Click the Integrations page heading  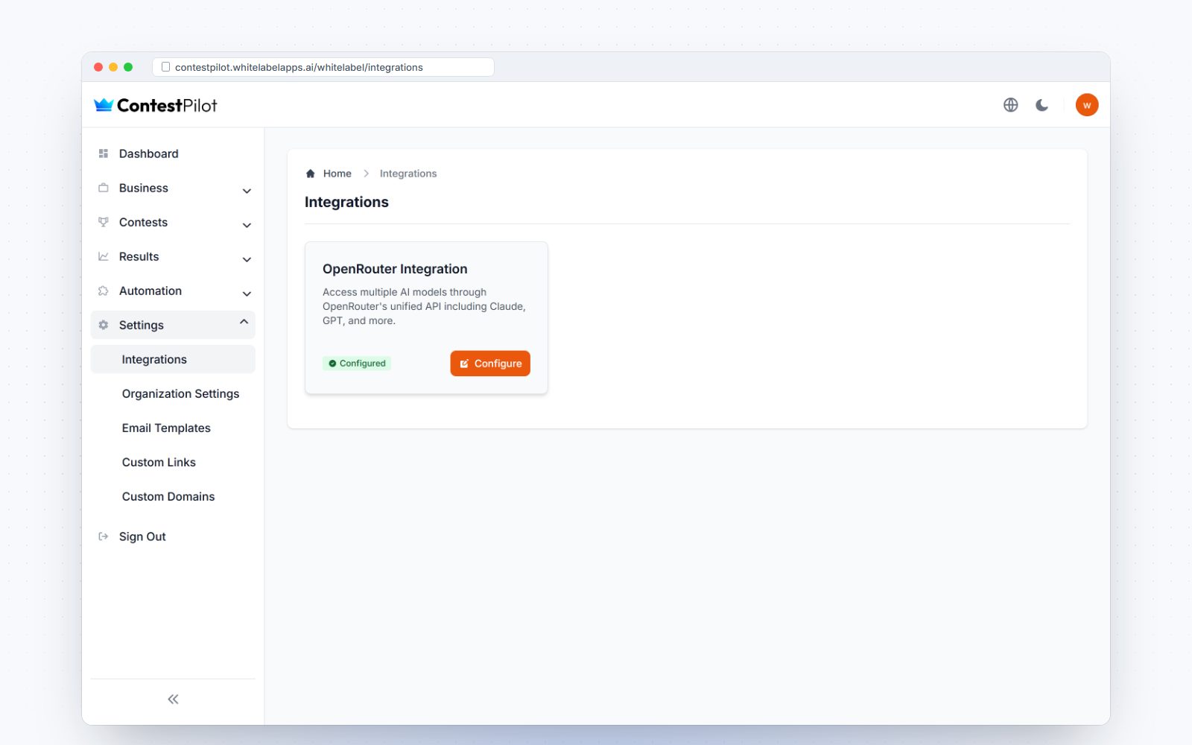[x=346, y=202]
